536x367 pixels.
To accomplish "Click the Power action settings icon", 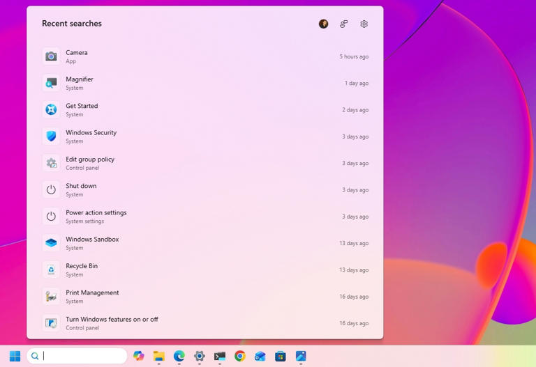I will (51, 217).
